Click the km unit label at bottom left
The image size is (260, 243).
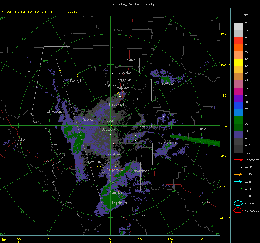[4, 240]
